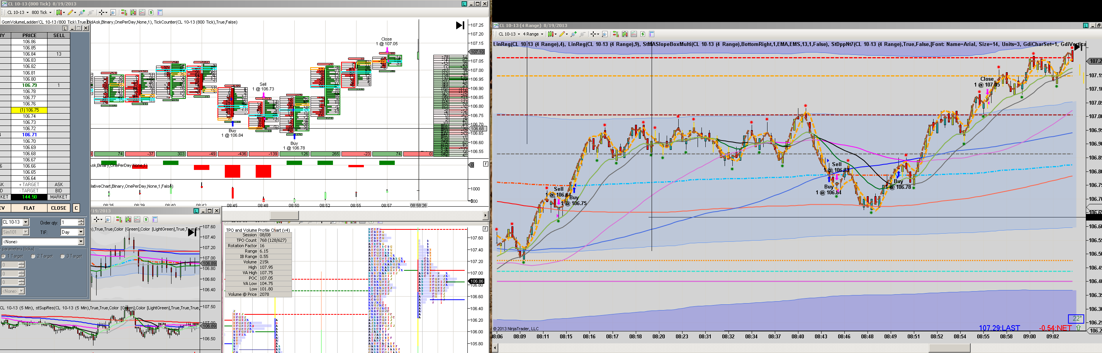Open chart properties icon in 800 Tick chart
Viewport: 1102px width, 353px height.
(x=160, y=12)
